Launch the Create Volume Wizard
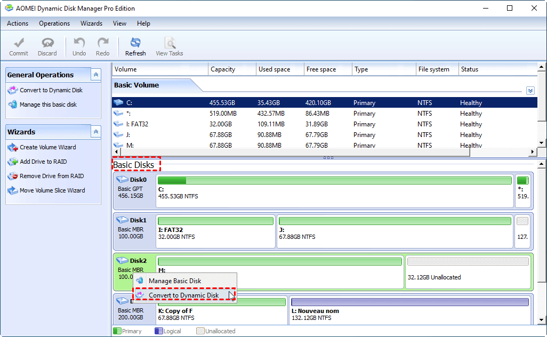 [x=47, y=147]
